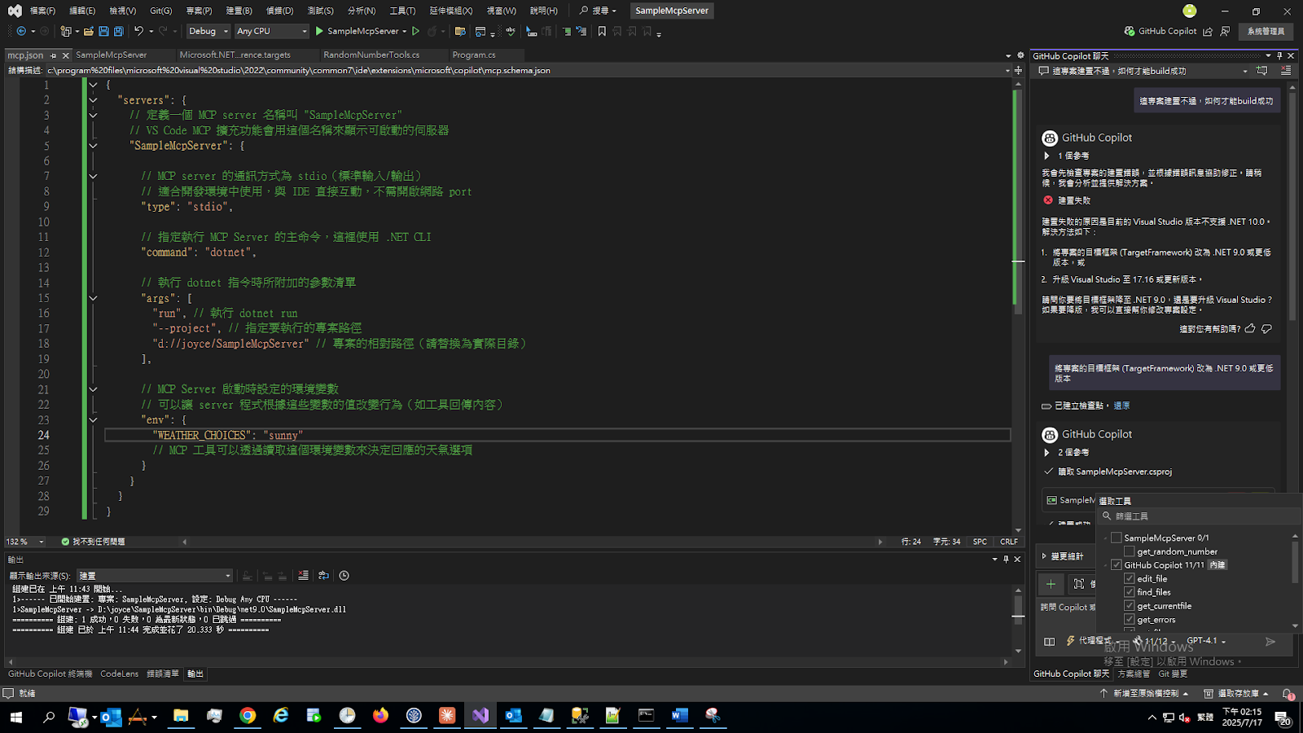Click the GitHub Copilot toolbar button
This screenshot has width=1303, height=733.
pyautogui.click(x=1160, y=31)
